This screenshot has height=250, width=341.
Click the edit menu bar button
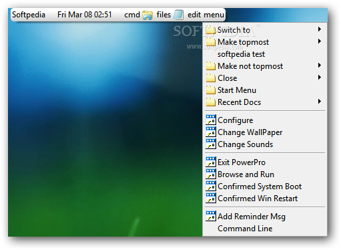coord(206,15)
